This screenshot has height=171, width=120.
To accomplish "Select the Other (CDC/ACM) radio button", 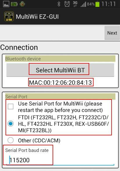I will pyautogui.click(x=10, y=140).
